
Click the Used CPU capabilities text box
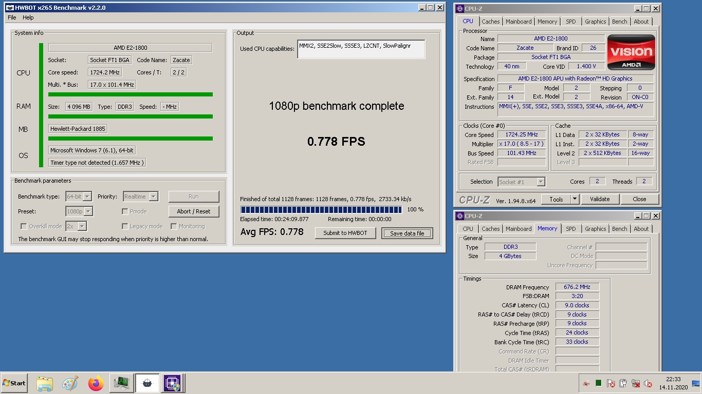click(361, 49)
